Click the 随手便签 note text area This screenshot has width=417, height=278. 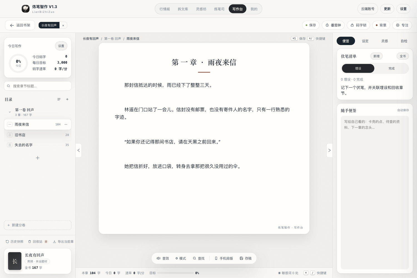[x=375, y=193]
